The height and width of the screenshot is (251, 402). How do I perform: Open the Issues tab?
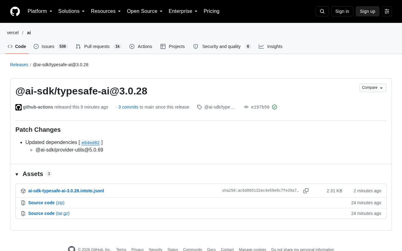pos(51,46)
